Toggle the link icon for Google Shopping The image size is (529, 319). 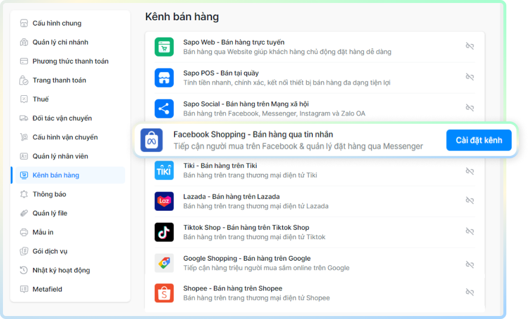click(x=469, y=264)
